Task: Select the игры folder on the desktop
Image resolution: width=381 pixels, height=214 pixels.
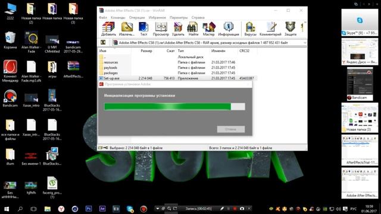Action: coord(52,70)
